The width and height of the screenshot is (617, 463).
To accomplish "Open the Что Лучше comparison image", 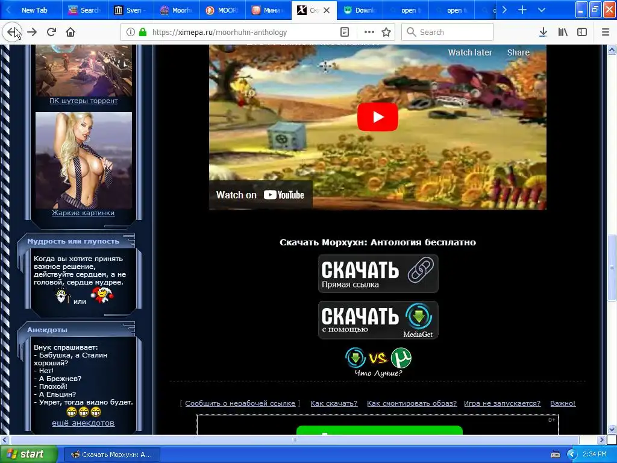I will [x=378, y=362].
